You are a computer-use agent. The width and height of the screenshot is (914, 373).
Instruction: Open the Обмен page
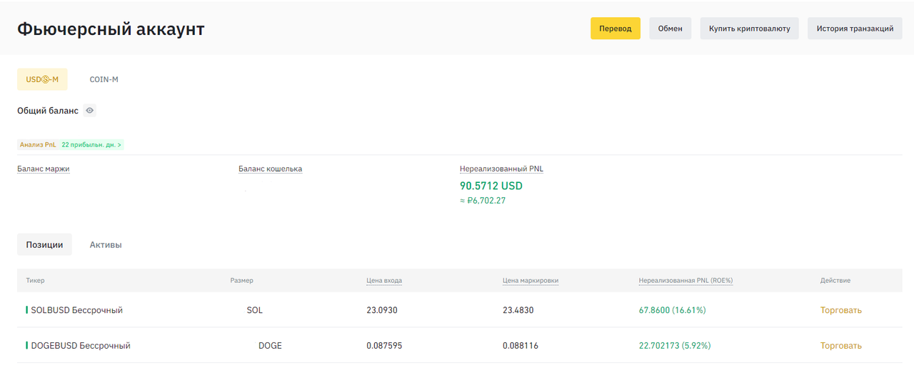pos(670,29)
